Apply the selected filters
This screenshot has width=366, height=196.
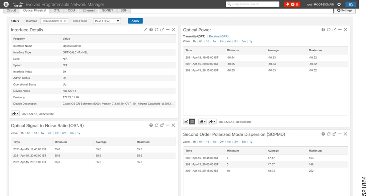pos(135,21)
